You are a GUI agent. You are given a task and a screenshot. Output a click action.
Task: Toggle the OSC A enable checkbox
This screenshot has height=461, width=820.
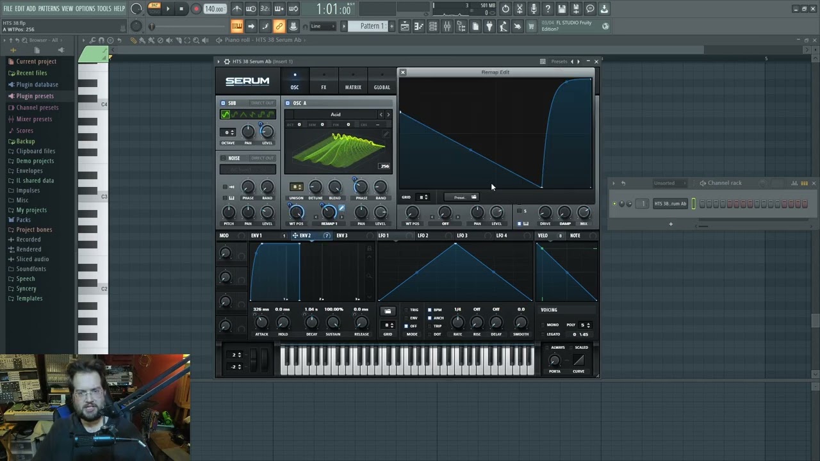point(288,103)
